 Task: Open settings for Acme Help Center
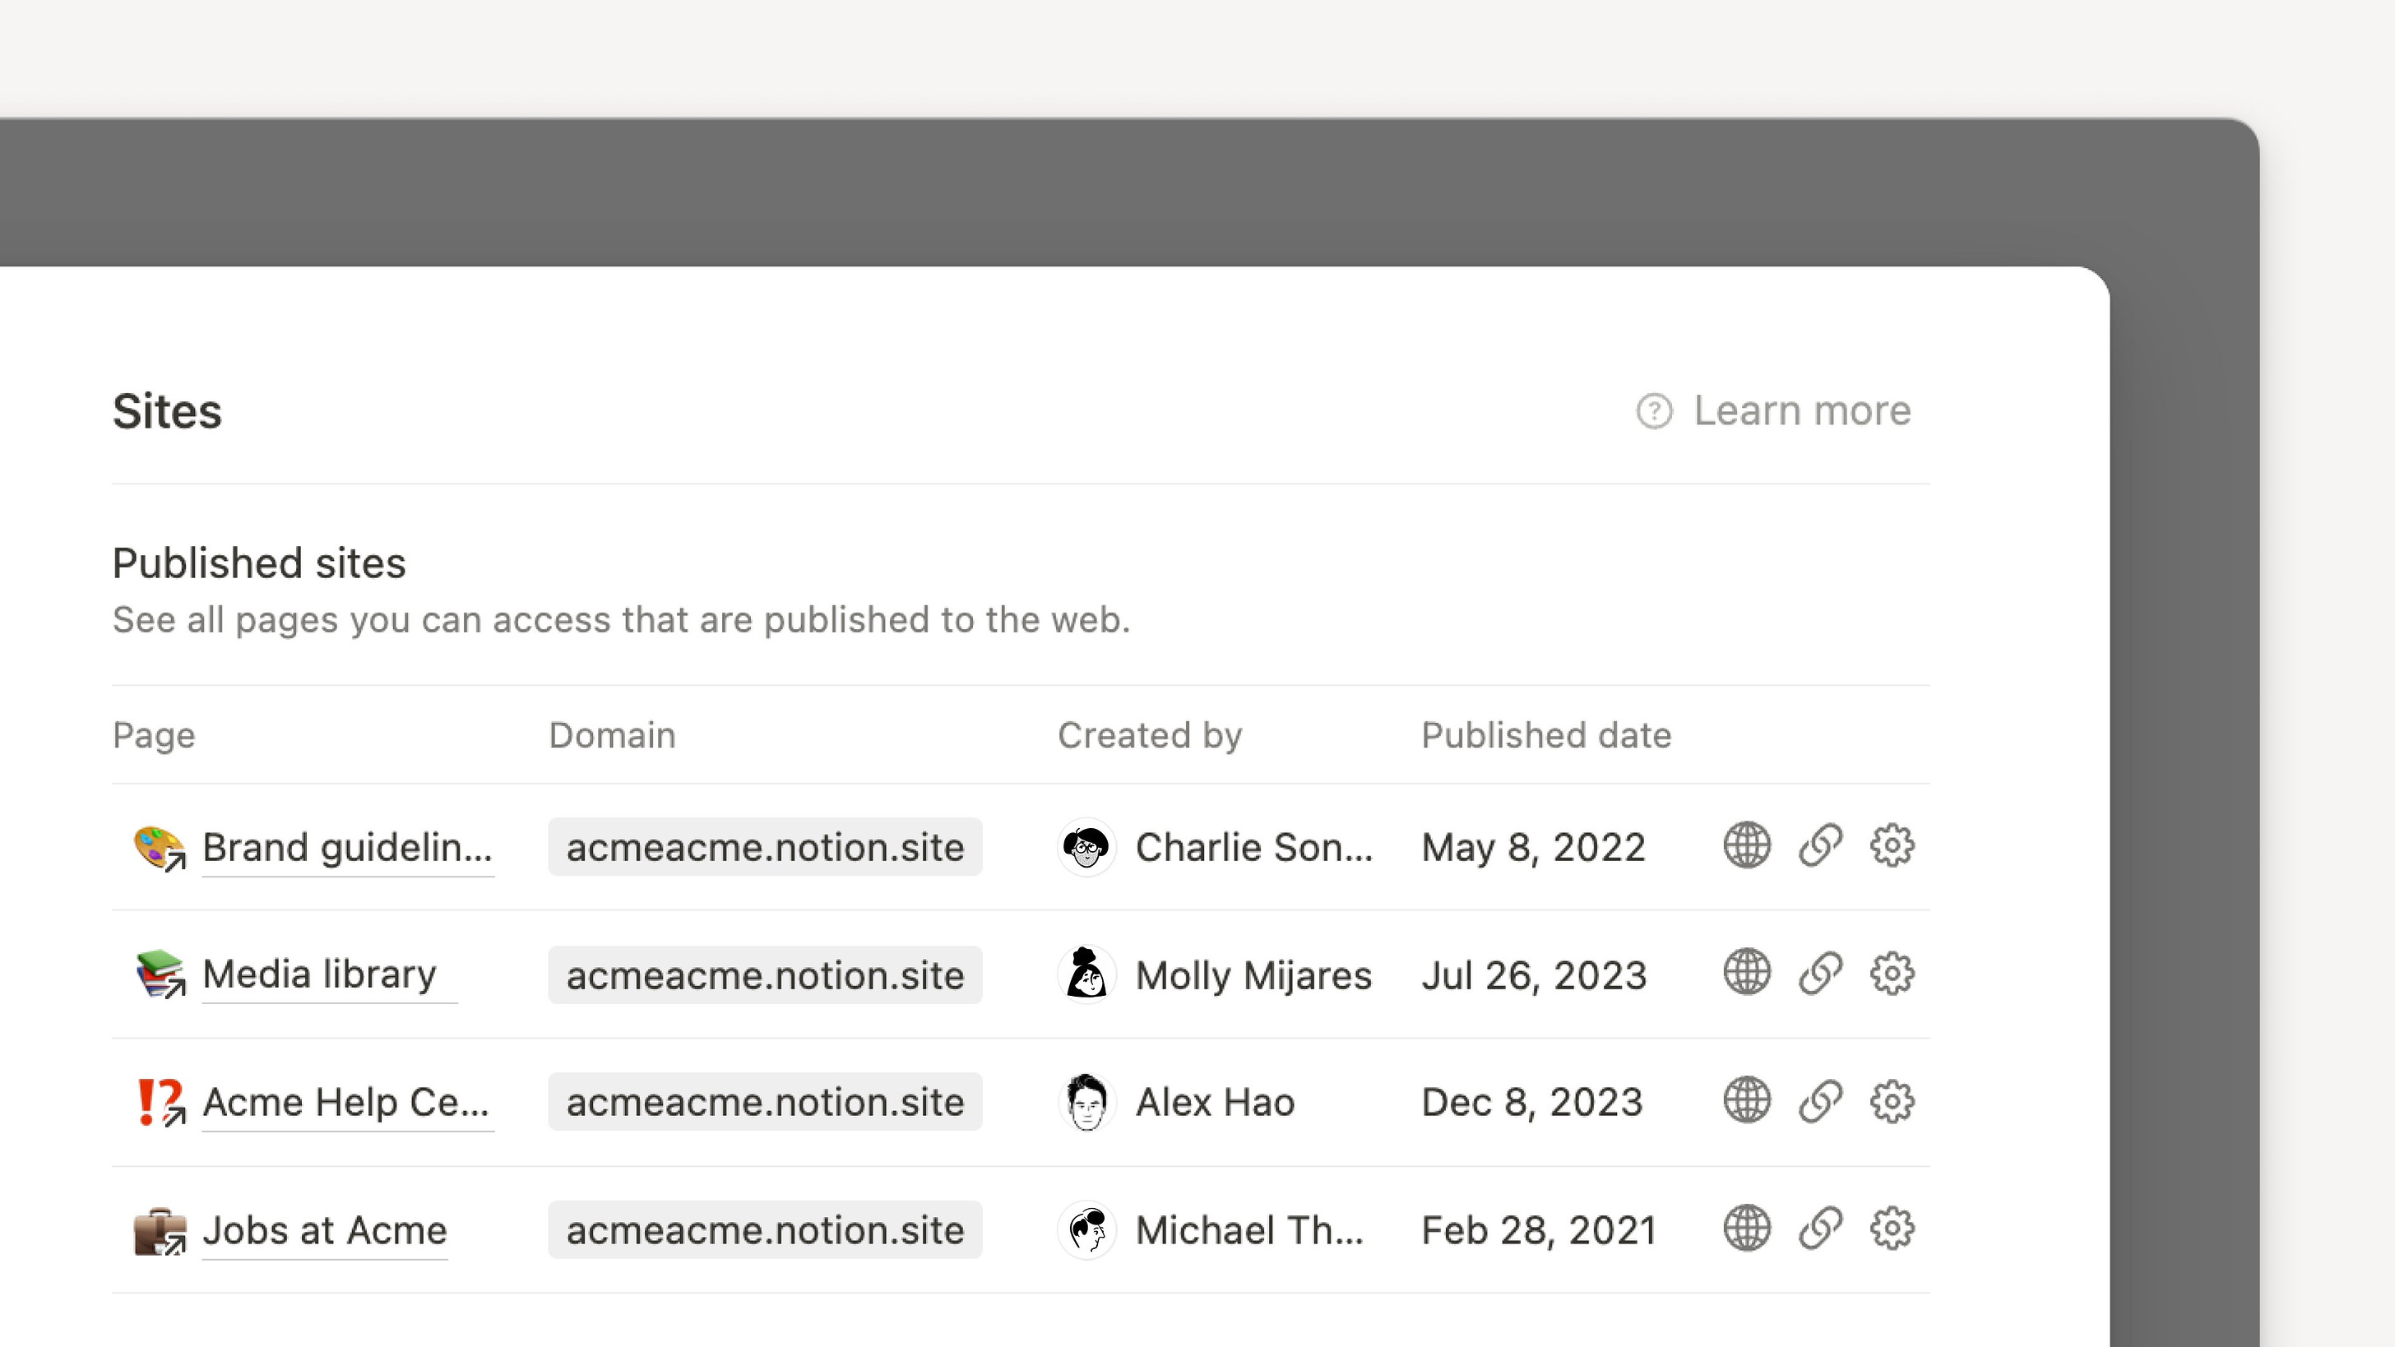1892,1102
